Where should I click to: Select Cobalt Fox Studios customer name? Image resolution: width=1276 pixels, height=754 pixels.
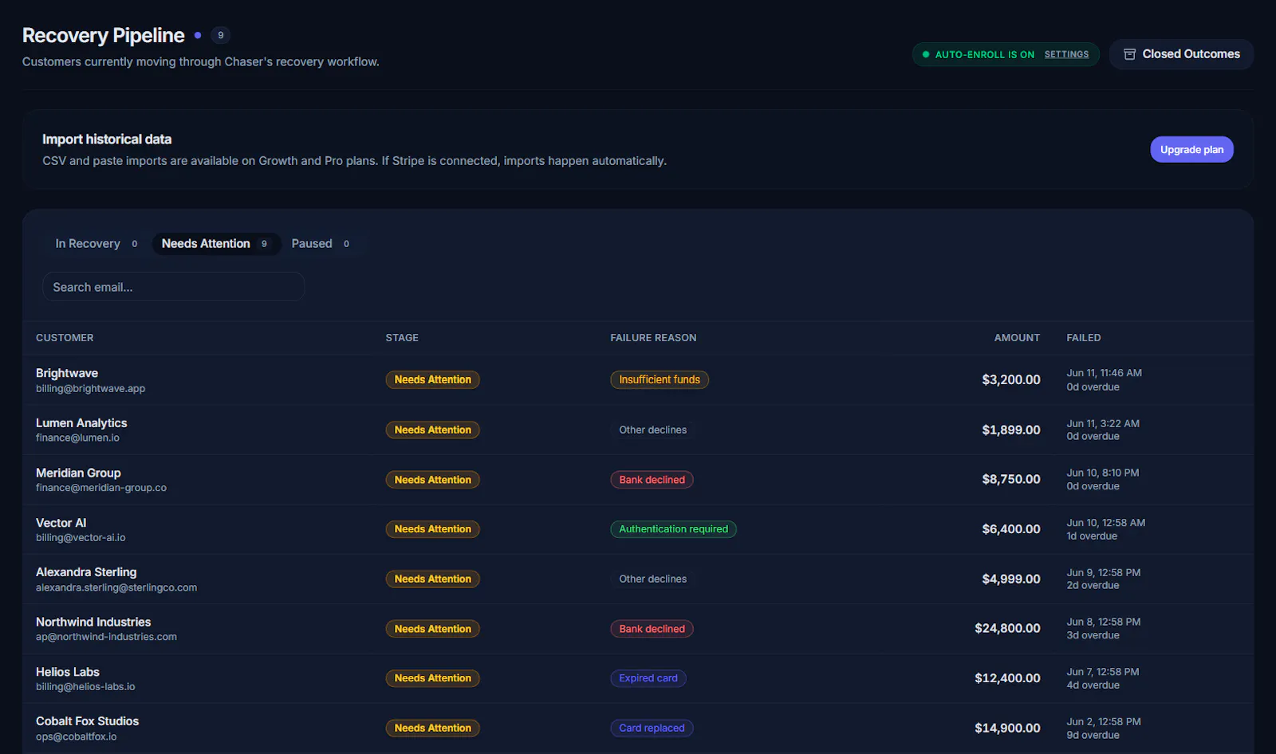[87, 721]
